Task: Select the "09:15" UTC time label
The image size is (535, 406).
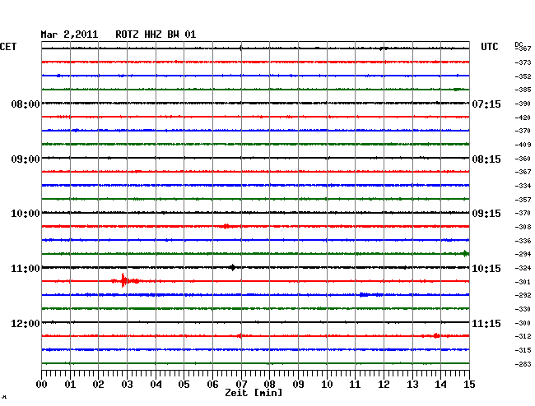Action: (x=486, y=214)
